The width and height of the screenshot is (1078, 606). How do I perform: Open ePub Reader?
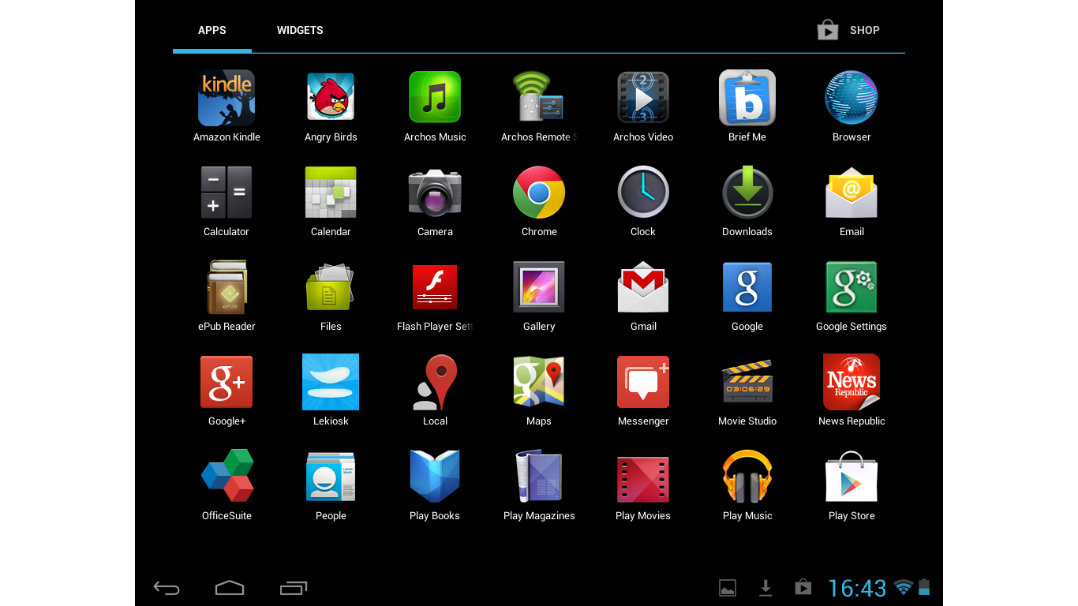226,287
